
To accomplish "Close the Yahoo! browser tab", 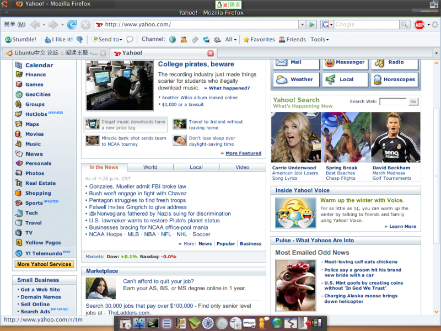I will pos(211,53).
